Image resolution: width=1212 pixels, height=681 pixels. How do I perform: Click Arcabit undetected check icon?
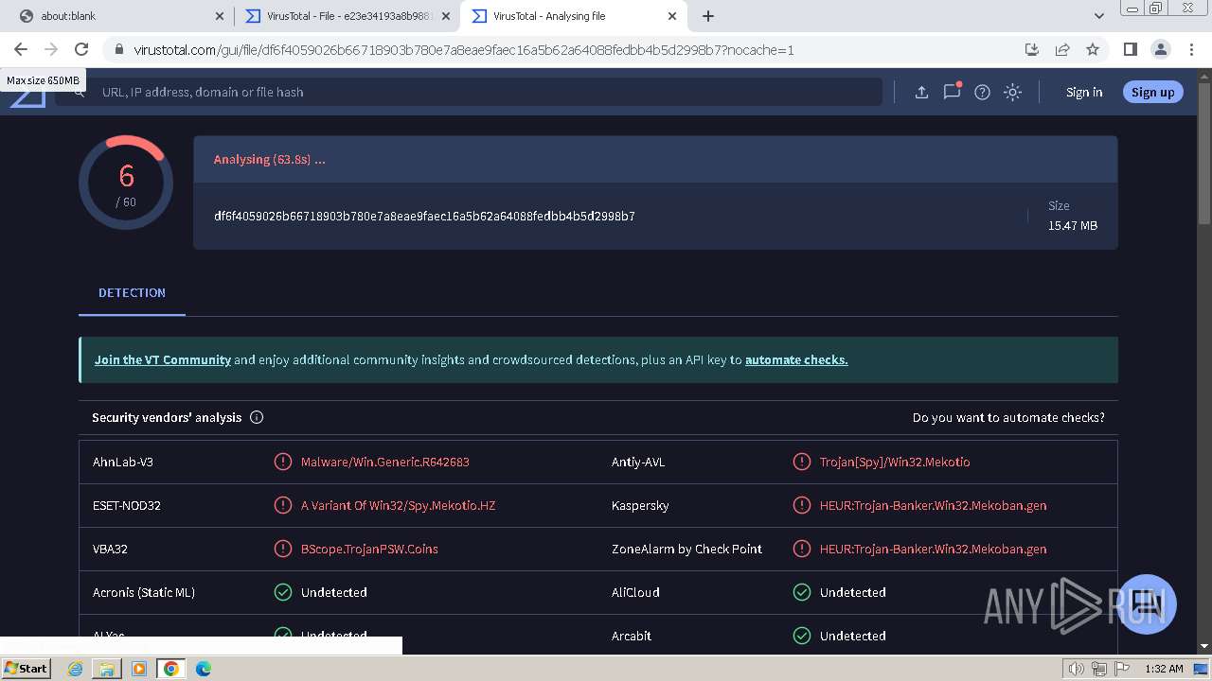point(802,636)
